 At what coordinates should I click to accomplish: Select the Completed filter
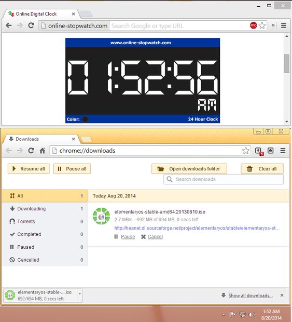coord(45,234)
